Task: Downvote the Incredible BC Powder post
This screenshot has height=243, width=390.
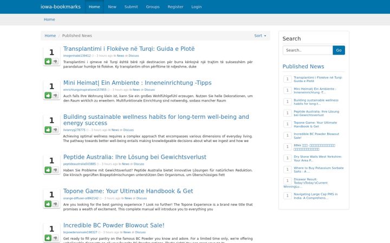Action: point(55,238)
